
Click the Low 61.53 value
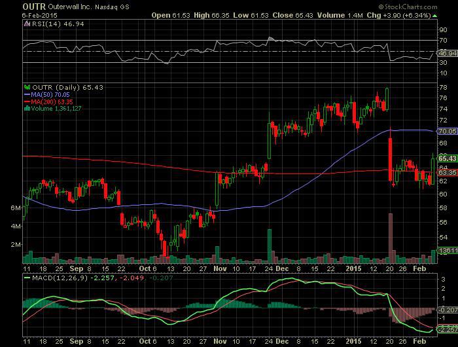coord(251,15)
